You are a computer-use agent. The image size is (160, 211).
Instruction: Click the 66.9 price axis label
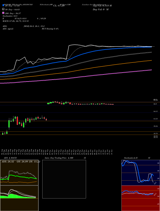(155, 104)
